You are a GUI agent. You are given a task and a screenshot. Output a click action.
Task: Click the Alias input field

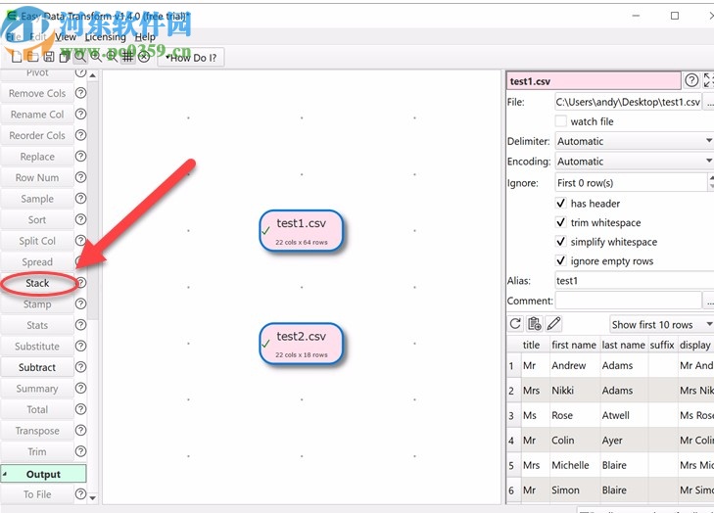[635, 280]
